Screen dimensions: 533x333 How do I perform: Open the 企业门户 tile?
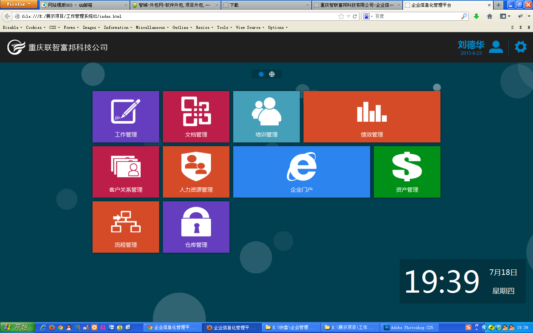pos(302,172)
